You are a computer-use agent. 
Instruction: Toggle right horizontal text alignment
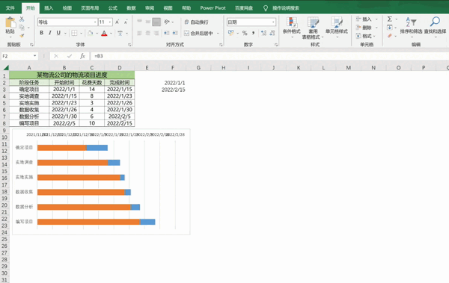click(x=156, y=33)
